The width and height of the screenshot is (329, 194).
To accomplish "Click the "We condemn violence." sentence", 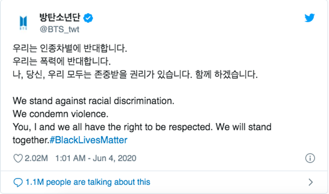I will [60, 114].
